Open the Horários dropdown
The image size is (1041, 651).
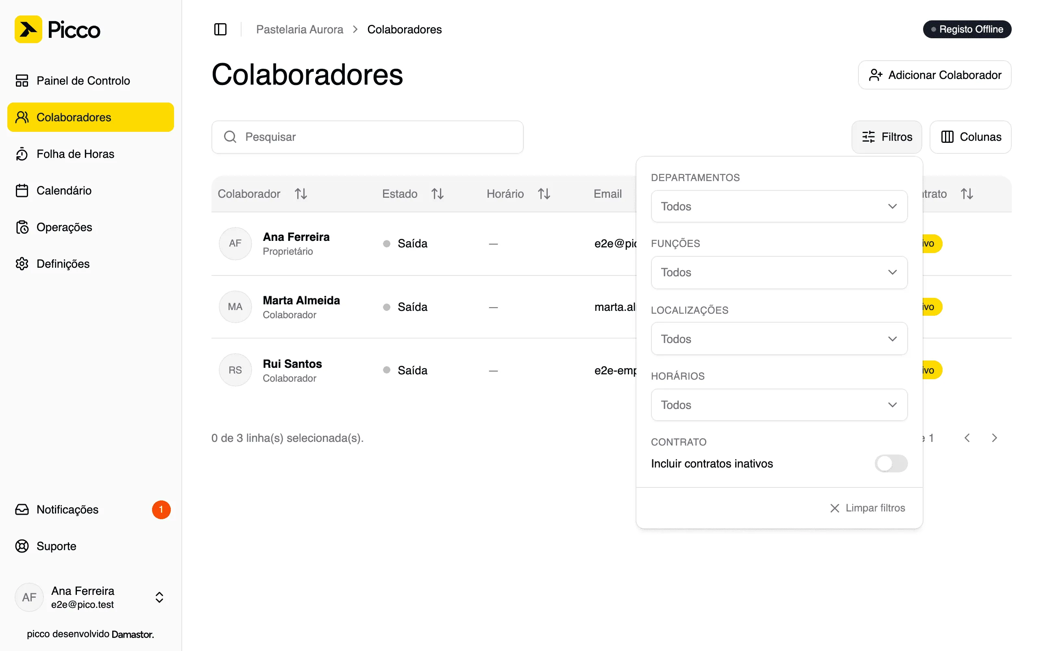pyautogui.click(x=779, y=405)
